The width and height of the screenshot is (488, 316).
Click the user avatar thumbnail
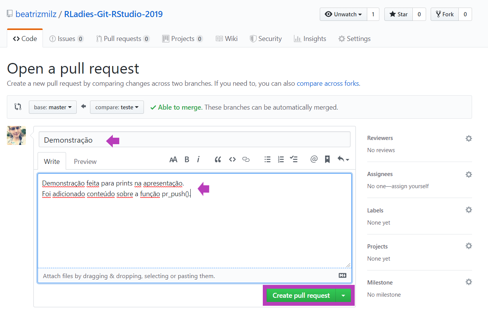[16, 135]
